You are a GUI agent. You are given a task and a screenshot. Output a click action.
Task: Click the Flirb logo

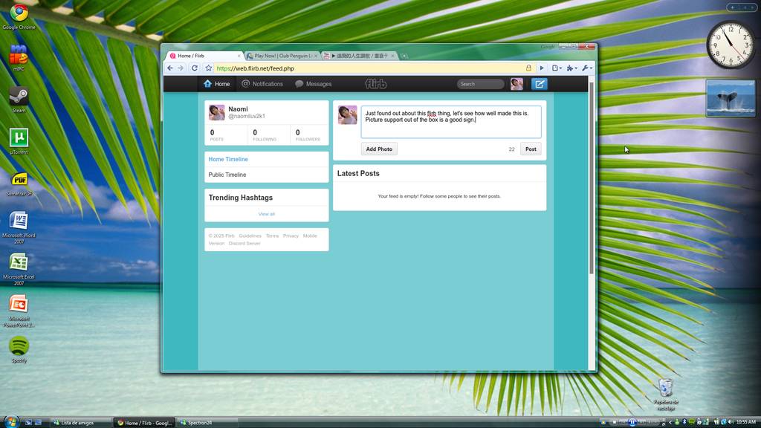point(375,84)
